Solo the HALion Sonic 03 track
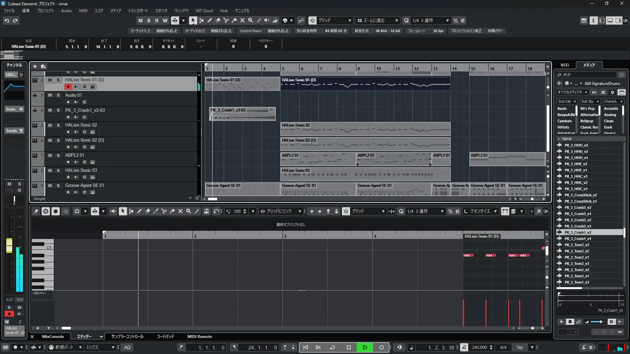Viewport: 630px width, 354px height. [58, 170]
